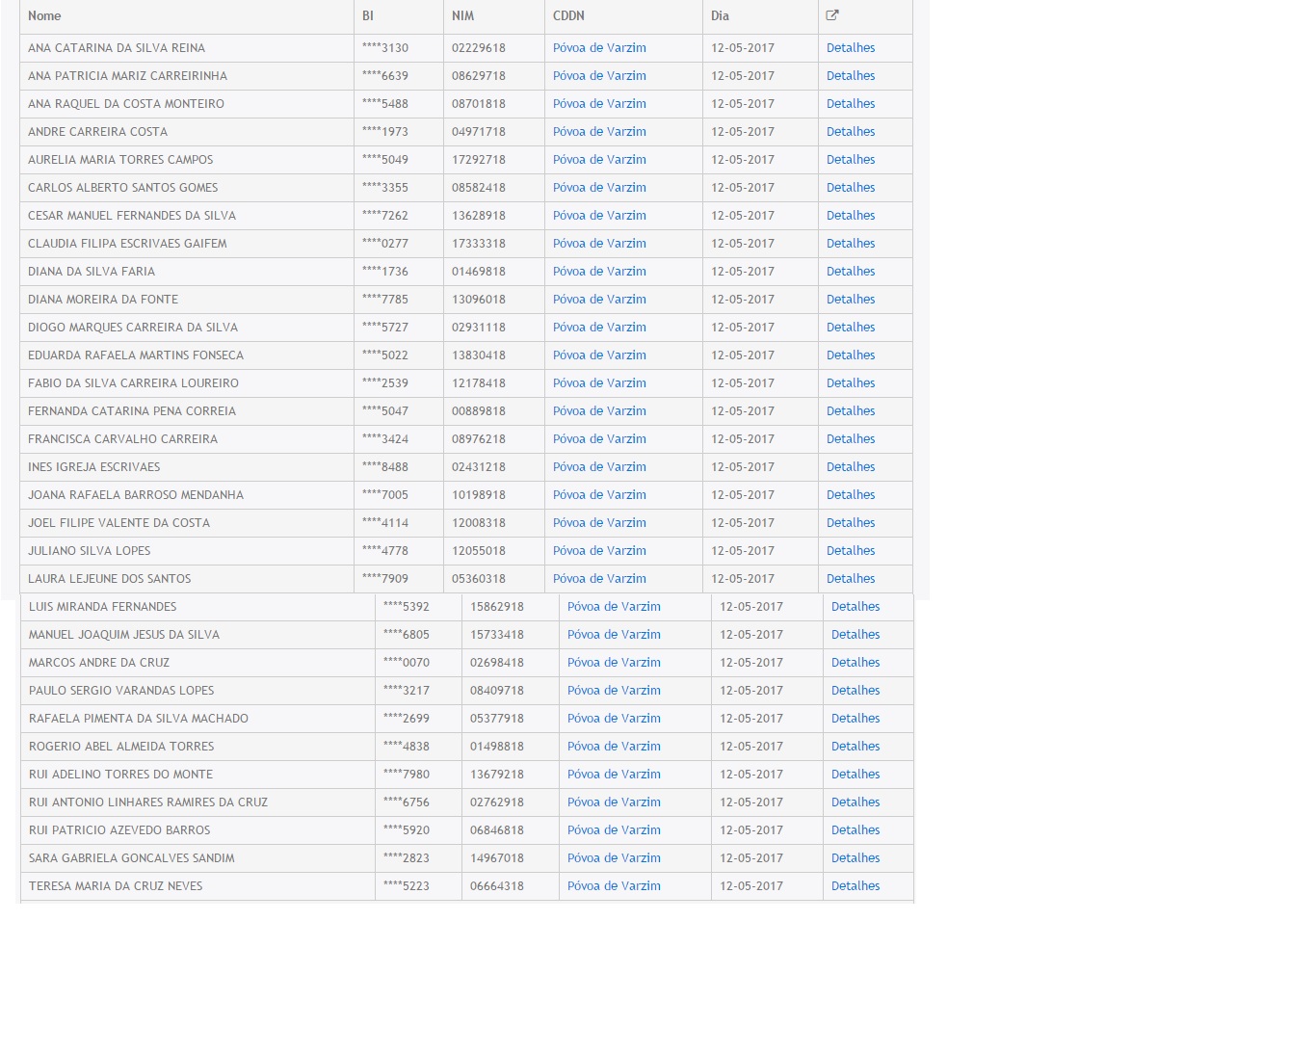View Detalhes for Francisca Carvalho Carreira
Screen dimensions: 1316x1052
click(x=851, y=439)
